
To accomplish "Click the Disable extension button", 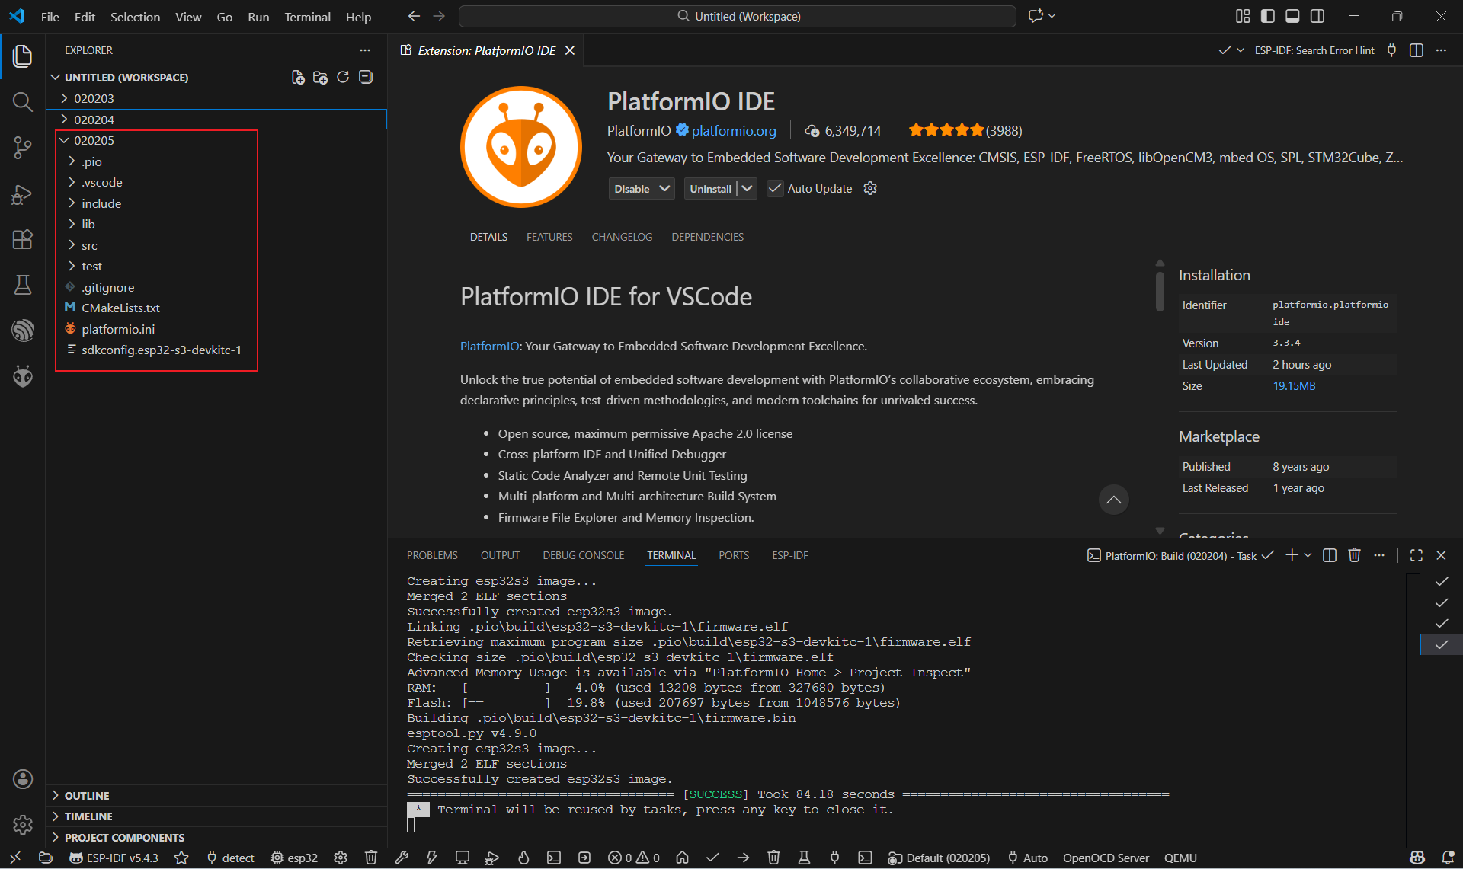I will coord(632,189).
